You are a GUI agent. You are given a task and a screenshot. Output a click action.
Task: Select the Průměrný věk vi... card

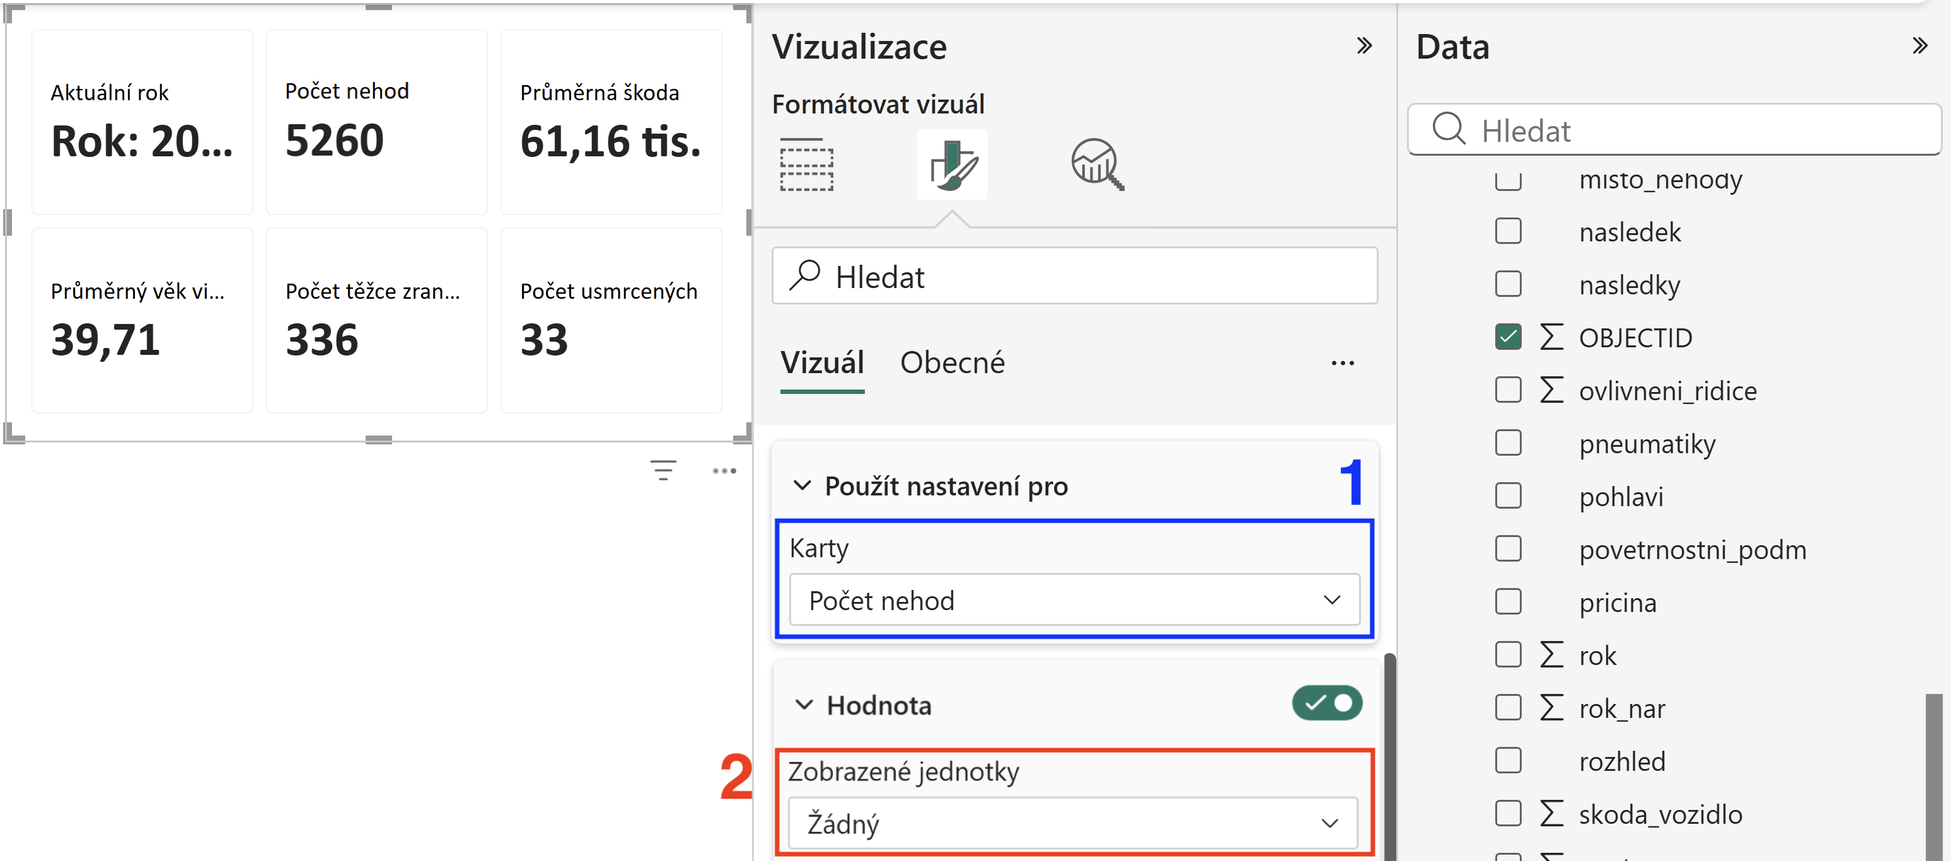coord(142,320)
